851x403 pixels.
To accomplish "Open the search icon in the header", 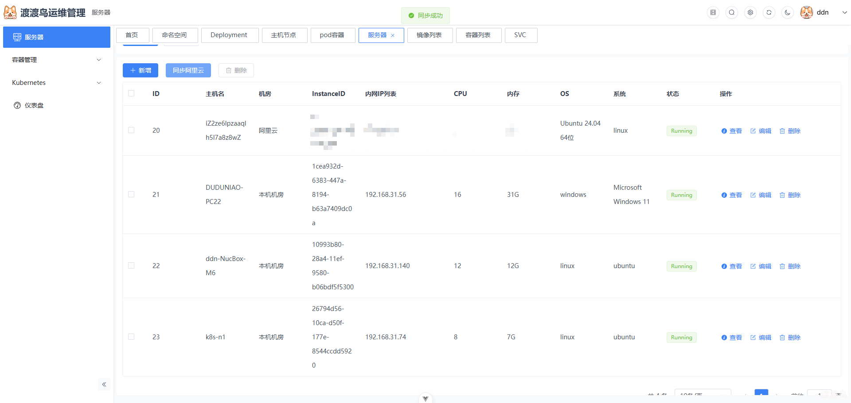I will (731, 12).
